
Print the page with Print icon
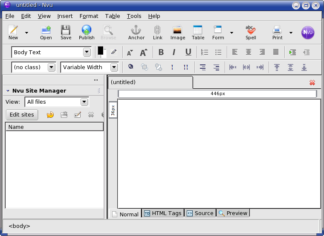[277, 32]
